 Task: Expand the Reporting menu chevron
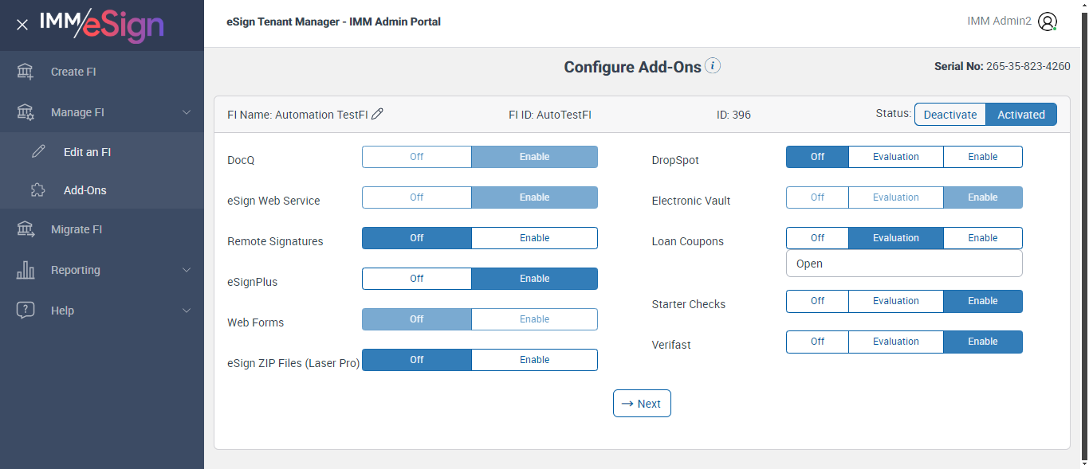[187, 270]
